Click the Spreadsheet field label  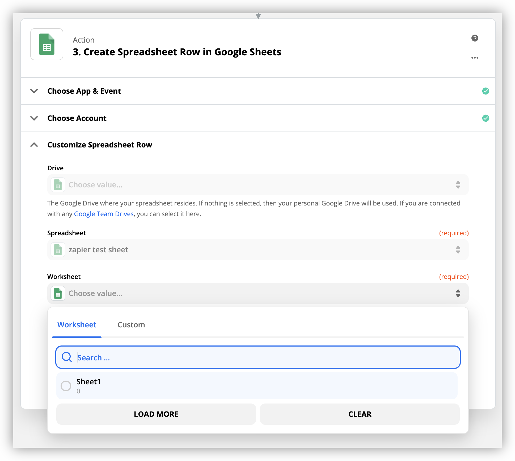click(x=66, y=233)
